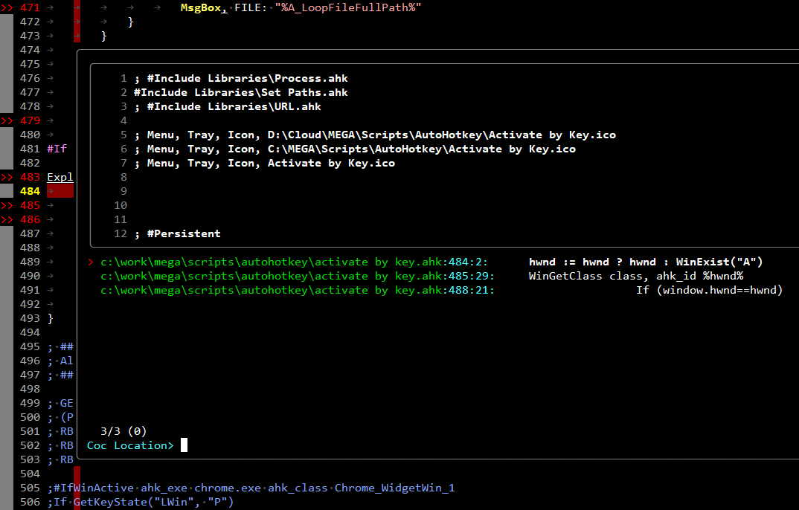Viewport: 799px width, 510px height.
Task: Click the '>>' sign marker on line 483
Action: pyautogui.click(x=7, y=177)
